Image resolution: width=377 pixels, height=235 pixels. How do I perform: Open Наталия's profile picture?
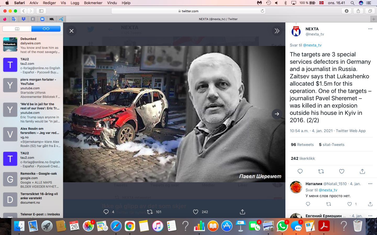pos(296,187)
